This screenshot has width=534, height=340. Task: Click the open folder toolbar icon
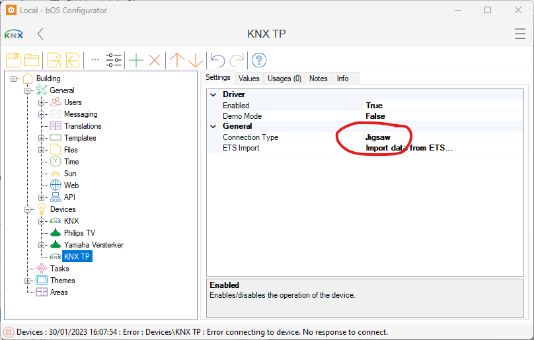(x=31, y=60)
